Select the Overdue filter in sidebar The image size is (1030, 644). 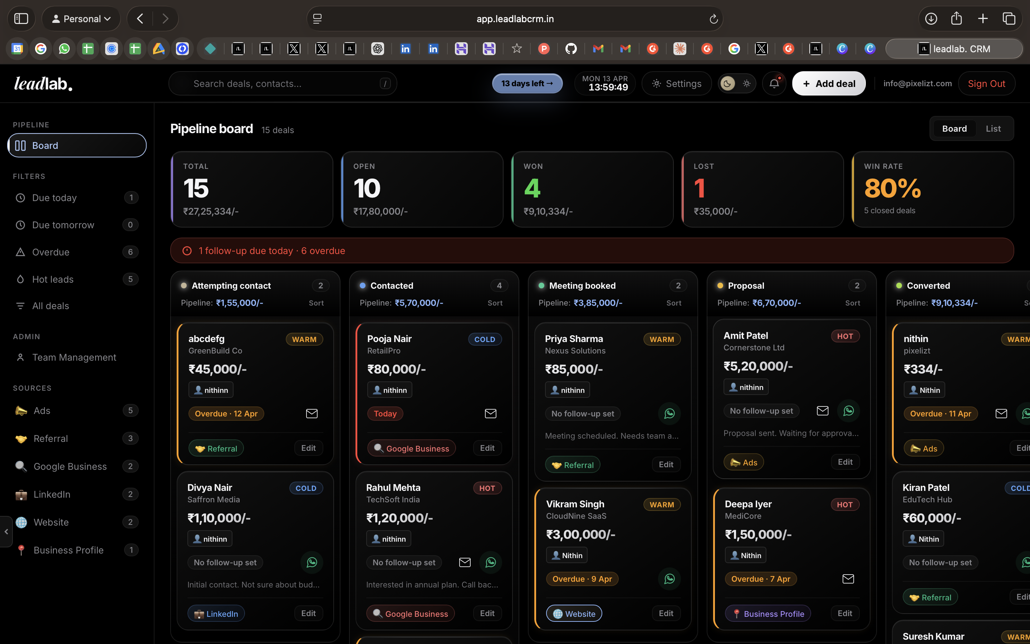(x=51, y=252)
